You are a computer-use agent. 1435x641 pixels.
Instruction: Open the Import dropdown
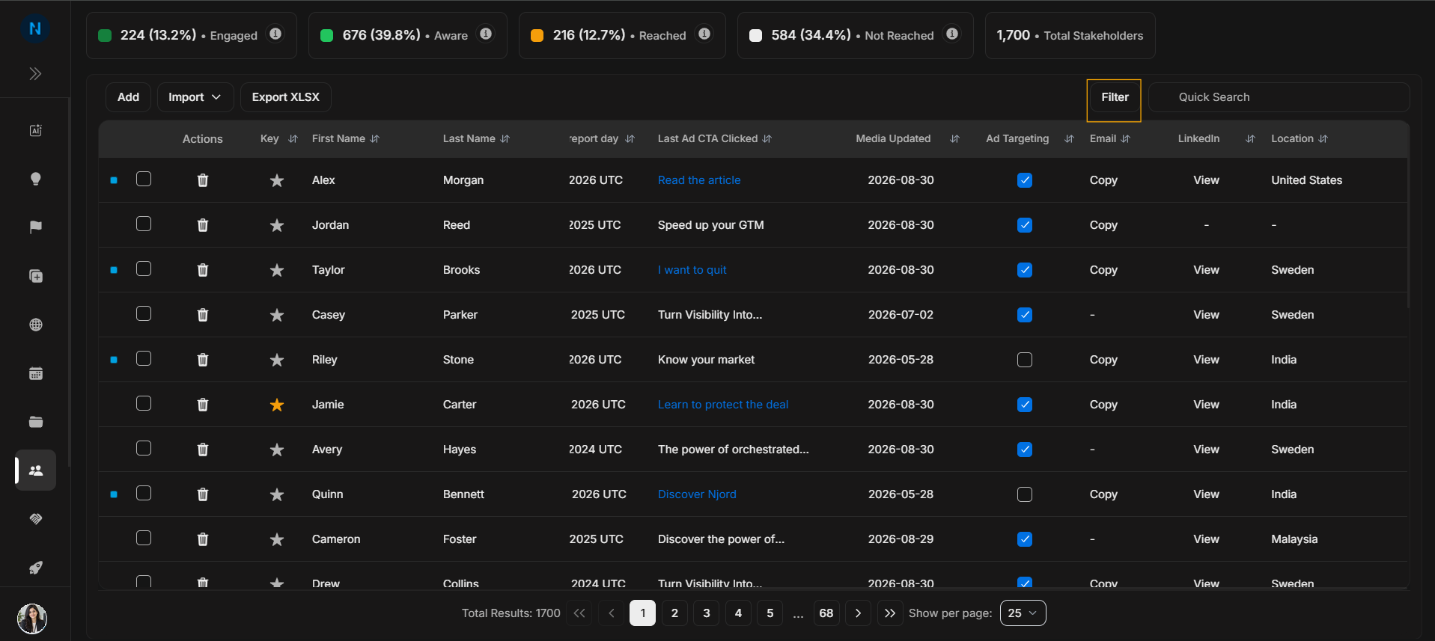[x=195, y=97]
